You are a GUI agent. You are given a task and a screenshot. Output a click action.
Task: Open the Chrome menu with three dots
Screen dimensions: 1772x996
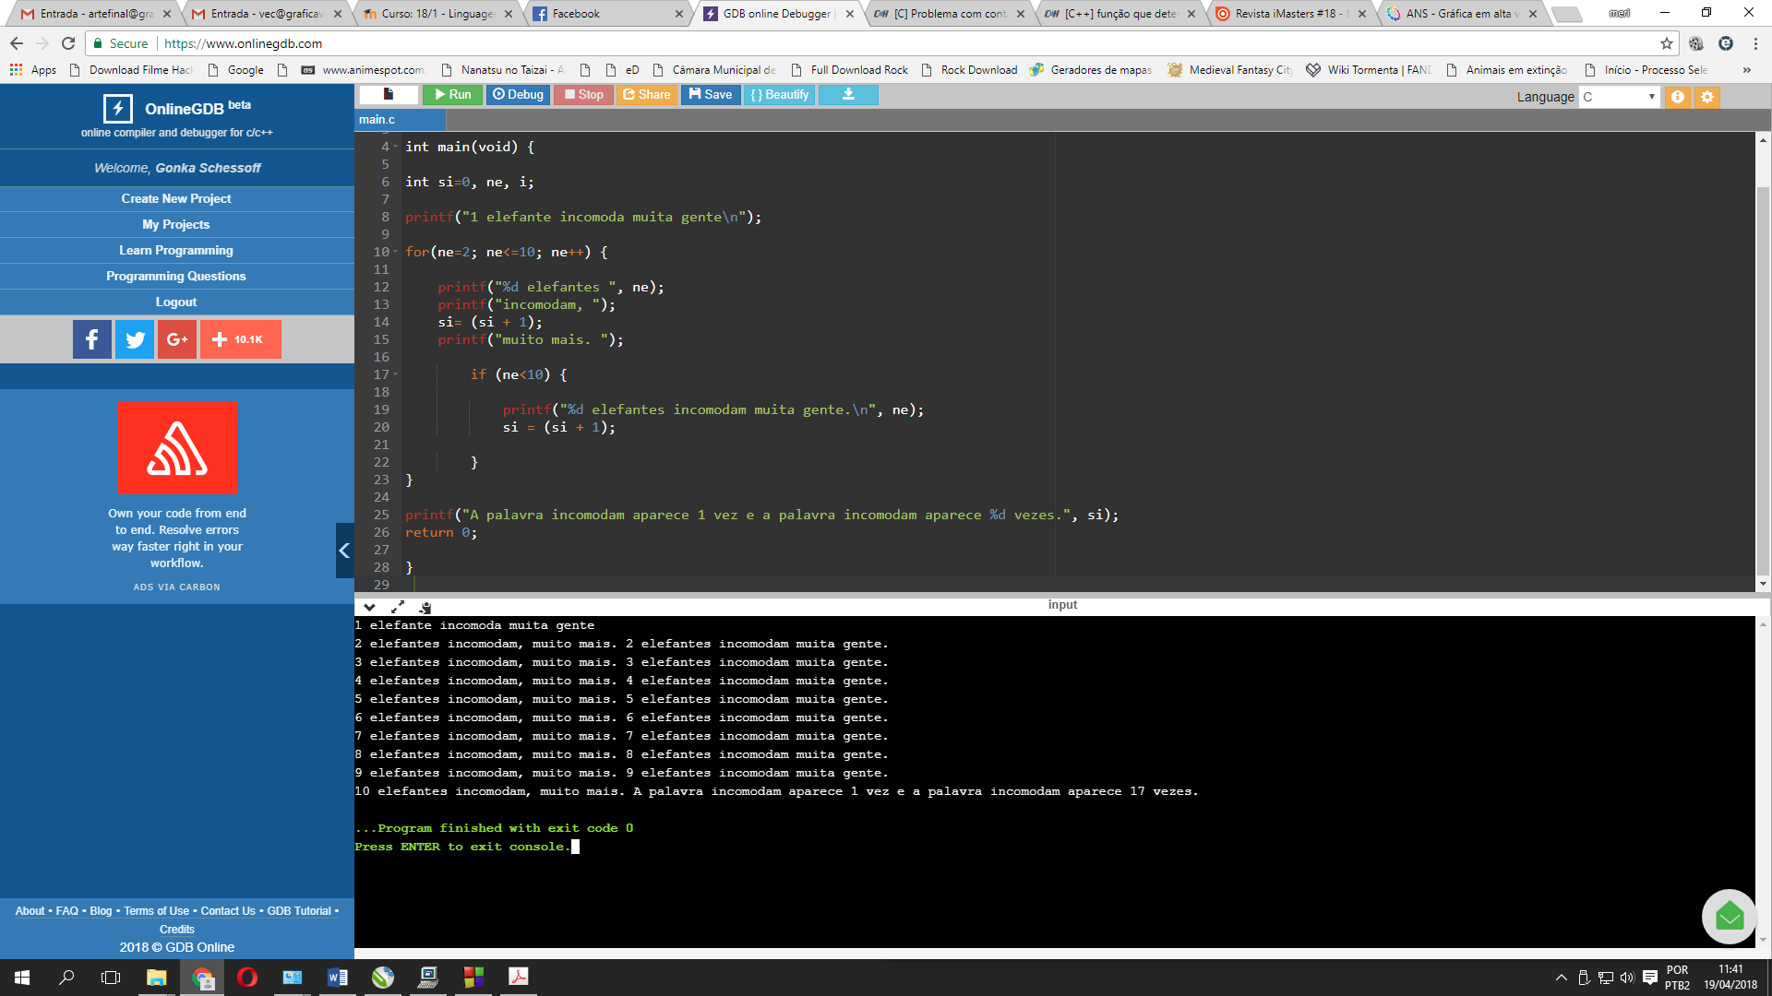(1755, 43)
